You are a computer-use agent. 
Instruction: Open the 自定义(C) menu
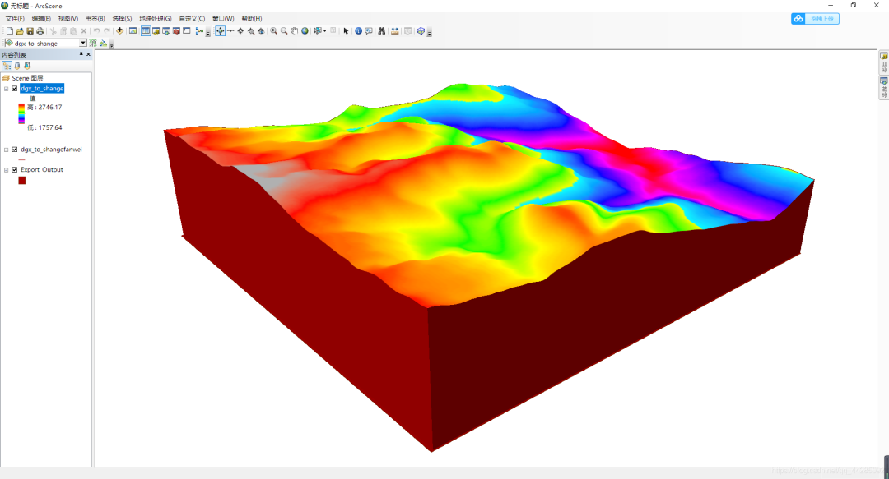pos(192,19)
